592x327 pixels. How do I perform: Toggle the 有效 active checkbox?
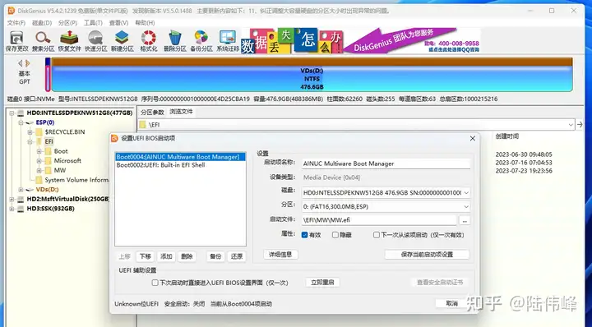(x=305, y=235)
